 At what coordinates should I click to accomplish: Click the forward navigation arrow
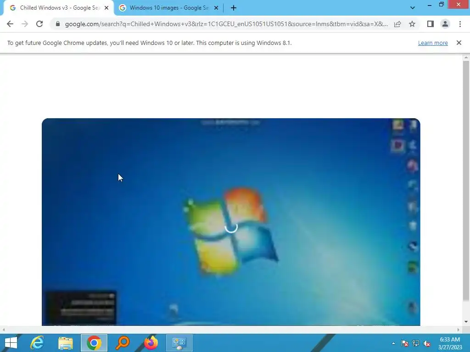(x=25, y=24)
